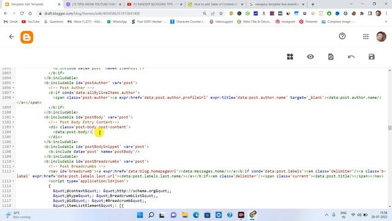392x221 pixels.
Task: Open the Chrome tab search dropdown
Action: (350, 4)
